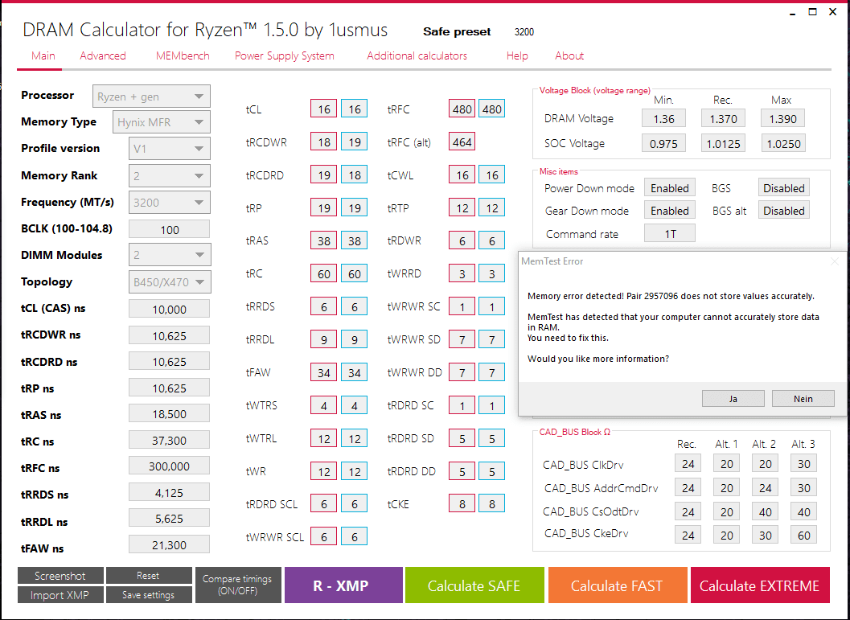Open Additional calculators tab
850x620 pixels.
tap(417, 55)
